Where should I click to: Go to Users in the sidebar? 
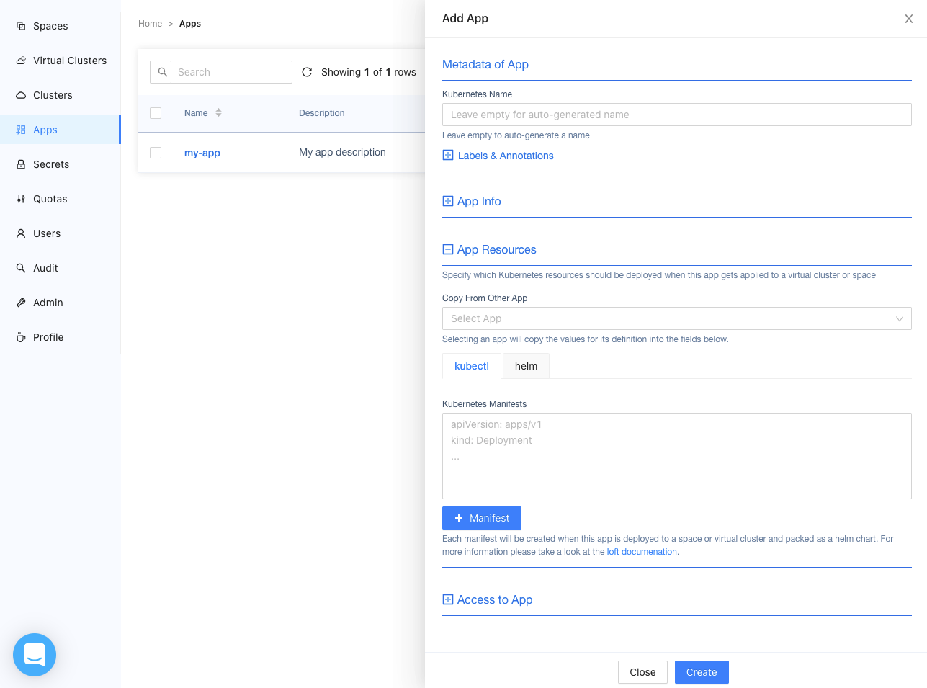61,233
